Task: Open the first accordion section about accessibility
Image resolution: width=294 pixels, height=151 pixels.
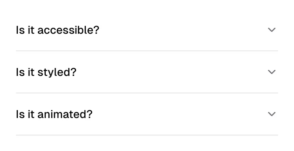Action: coord(147,30)
